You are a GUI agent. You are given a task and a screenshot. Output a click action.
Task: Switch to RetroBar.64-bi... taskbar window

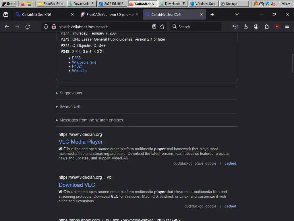pos(51,4)
